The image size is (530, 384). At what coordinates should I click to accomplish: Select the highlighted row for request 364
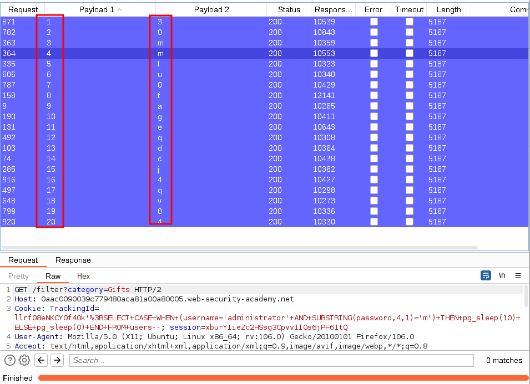[x=264, y=53]
